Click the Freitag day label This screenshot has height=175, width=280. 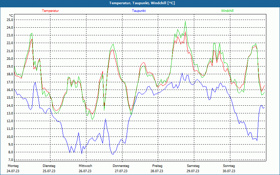157,166
